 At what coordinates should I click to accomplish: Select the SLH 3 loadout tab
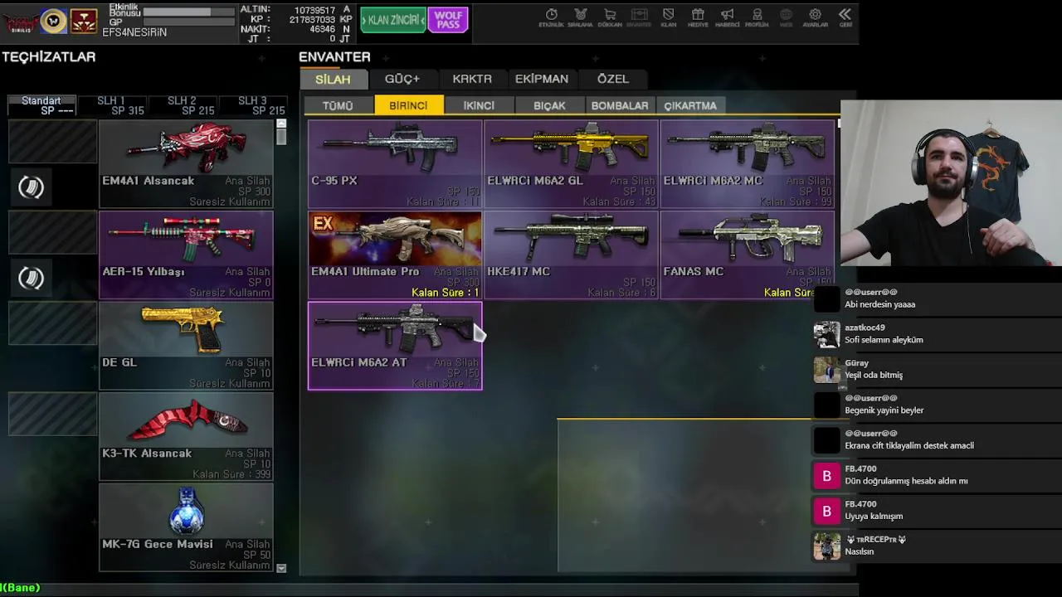[x=254, y=105]
